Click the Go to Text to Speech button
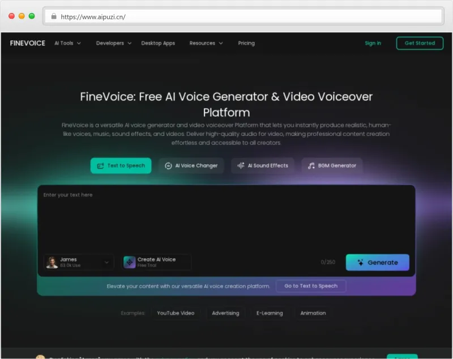This screenshot has width=453, height=359. point(311,286)
